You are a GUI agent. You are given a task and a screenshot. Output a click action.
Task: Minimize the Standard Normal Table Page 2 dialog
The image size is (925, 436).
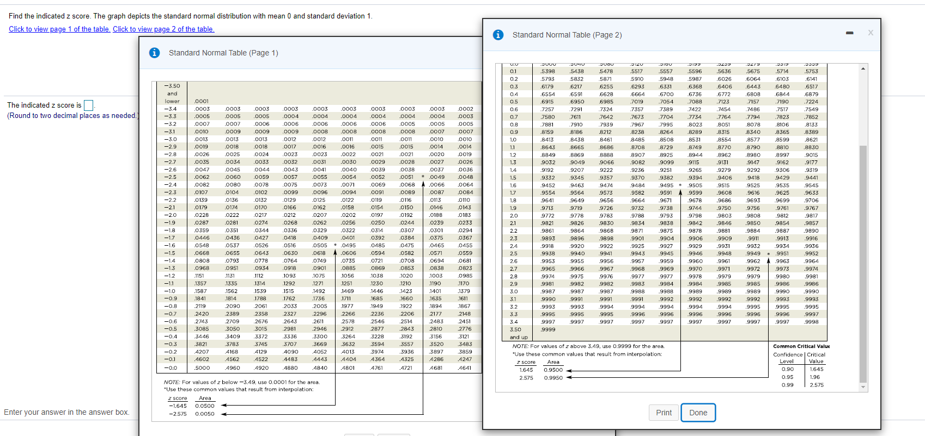coord(849,33)
